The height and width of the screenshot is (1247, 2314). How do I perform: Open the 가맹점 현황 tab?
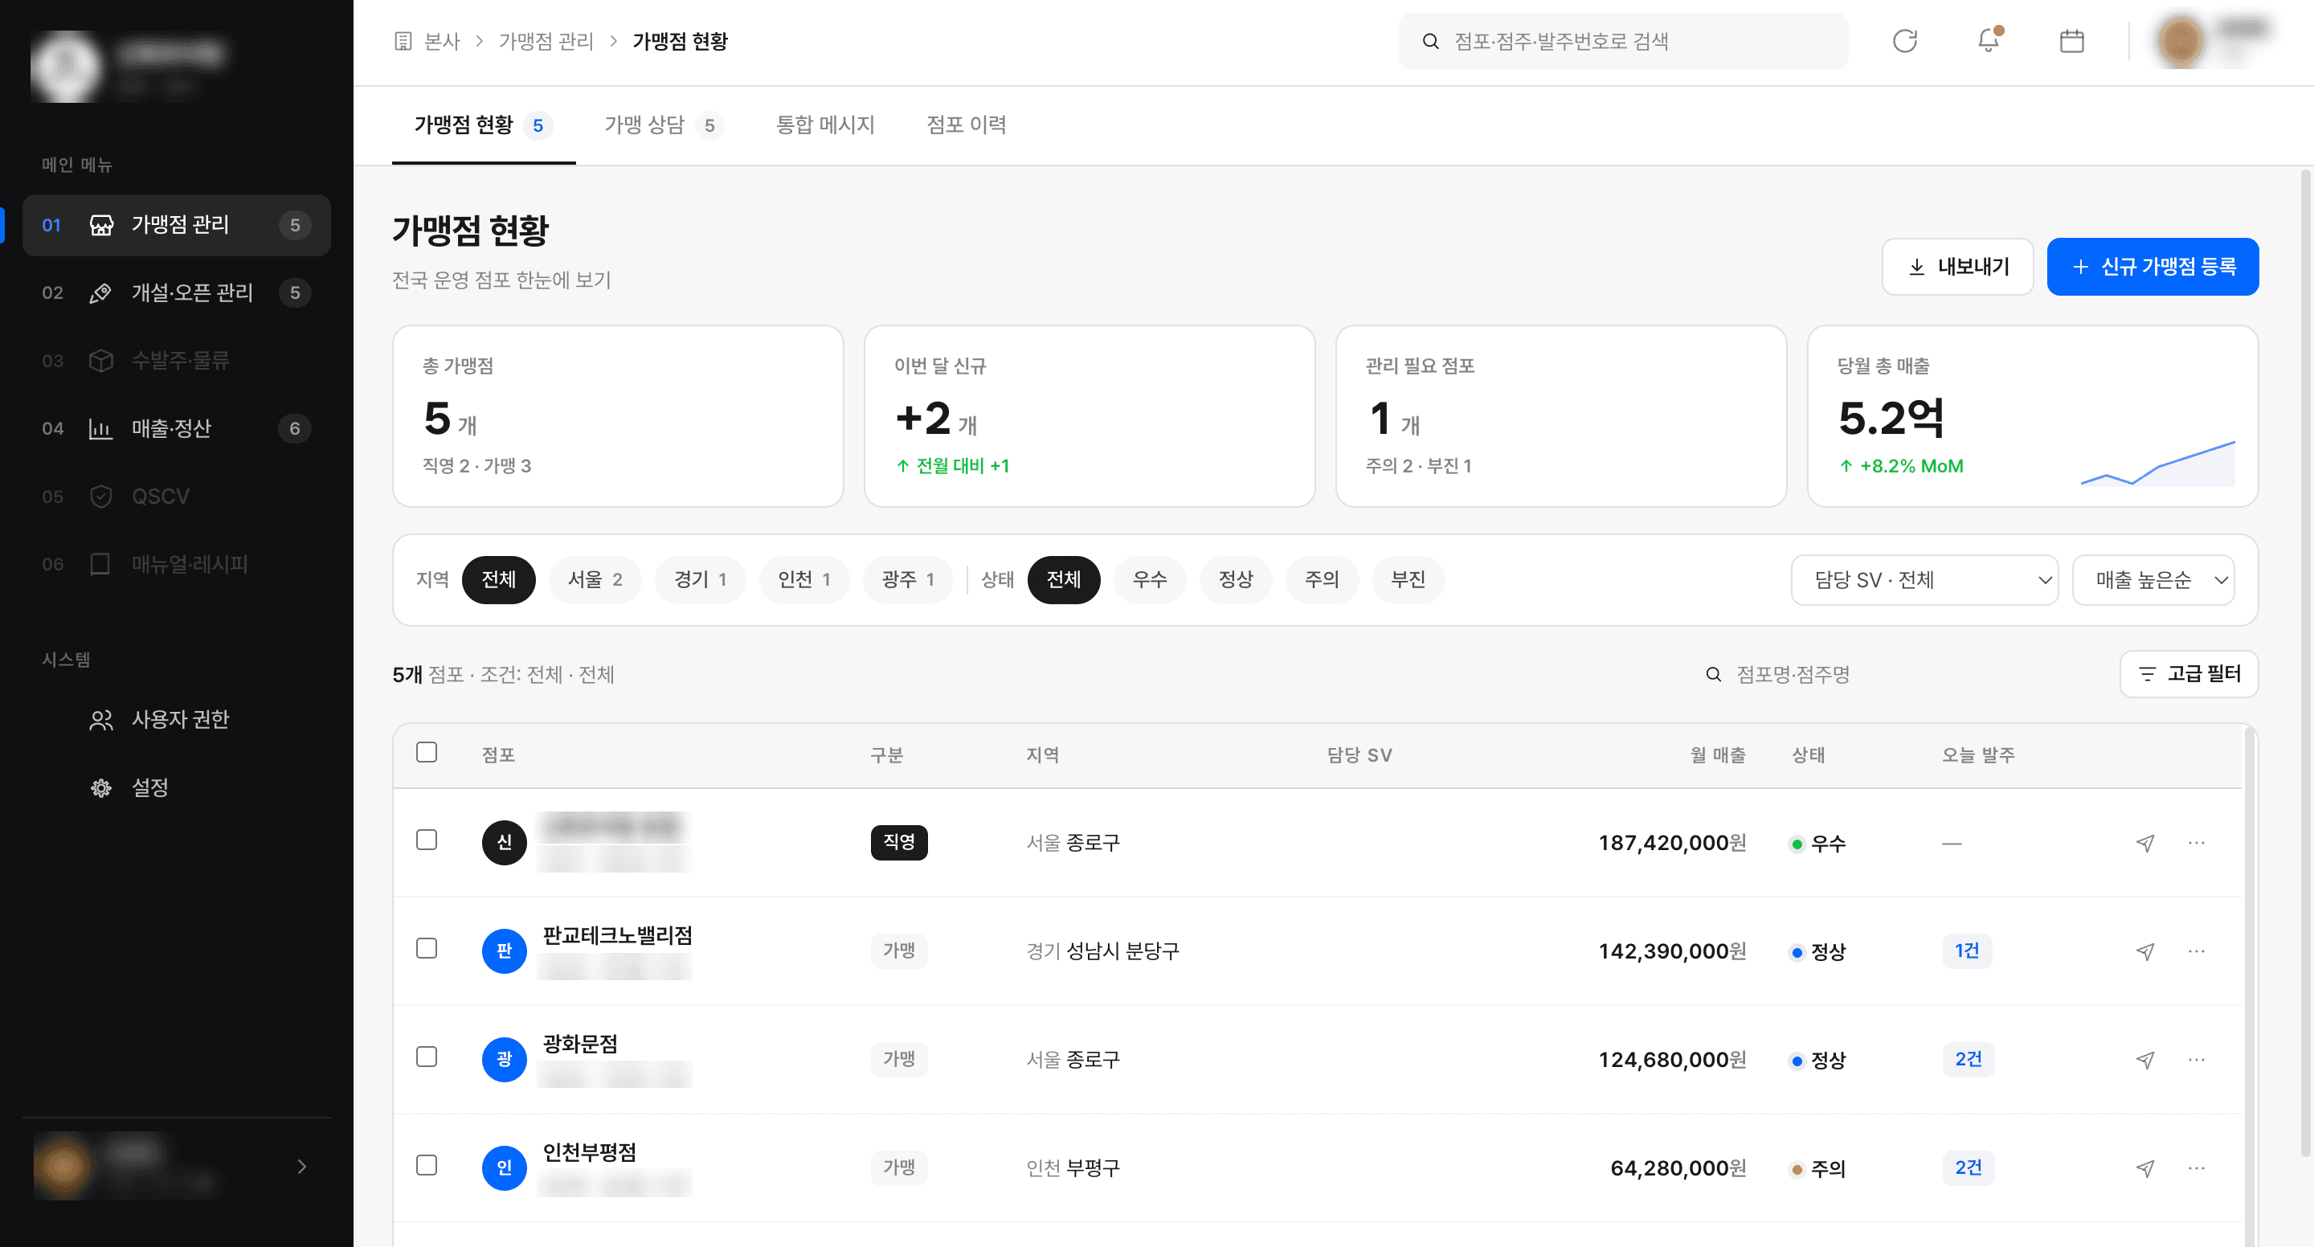click(x=483, y=125)
